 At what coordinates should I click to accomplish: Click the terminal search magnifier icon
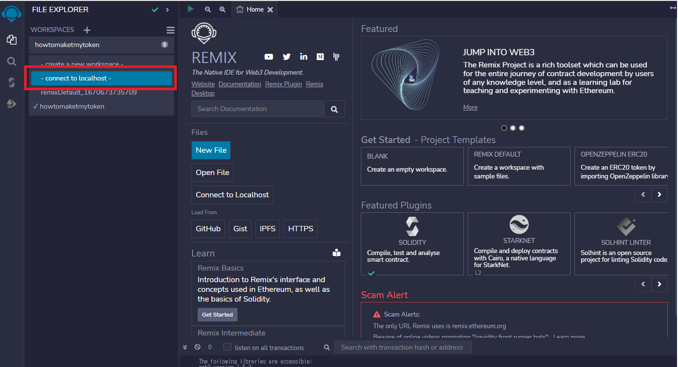(x=327, y=347)
